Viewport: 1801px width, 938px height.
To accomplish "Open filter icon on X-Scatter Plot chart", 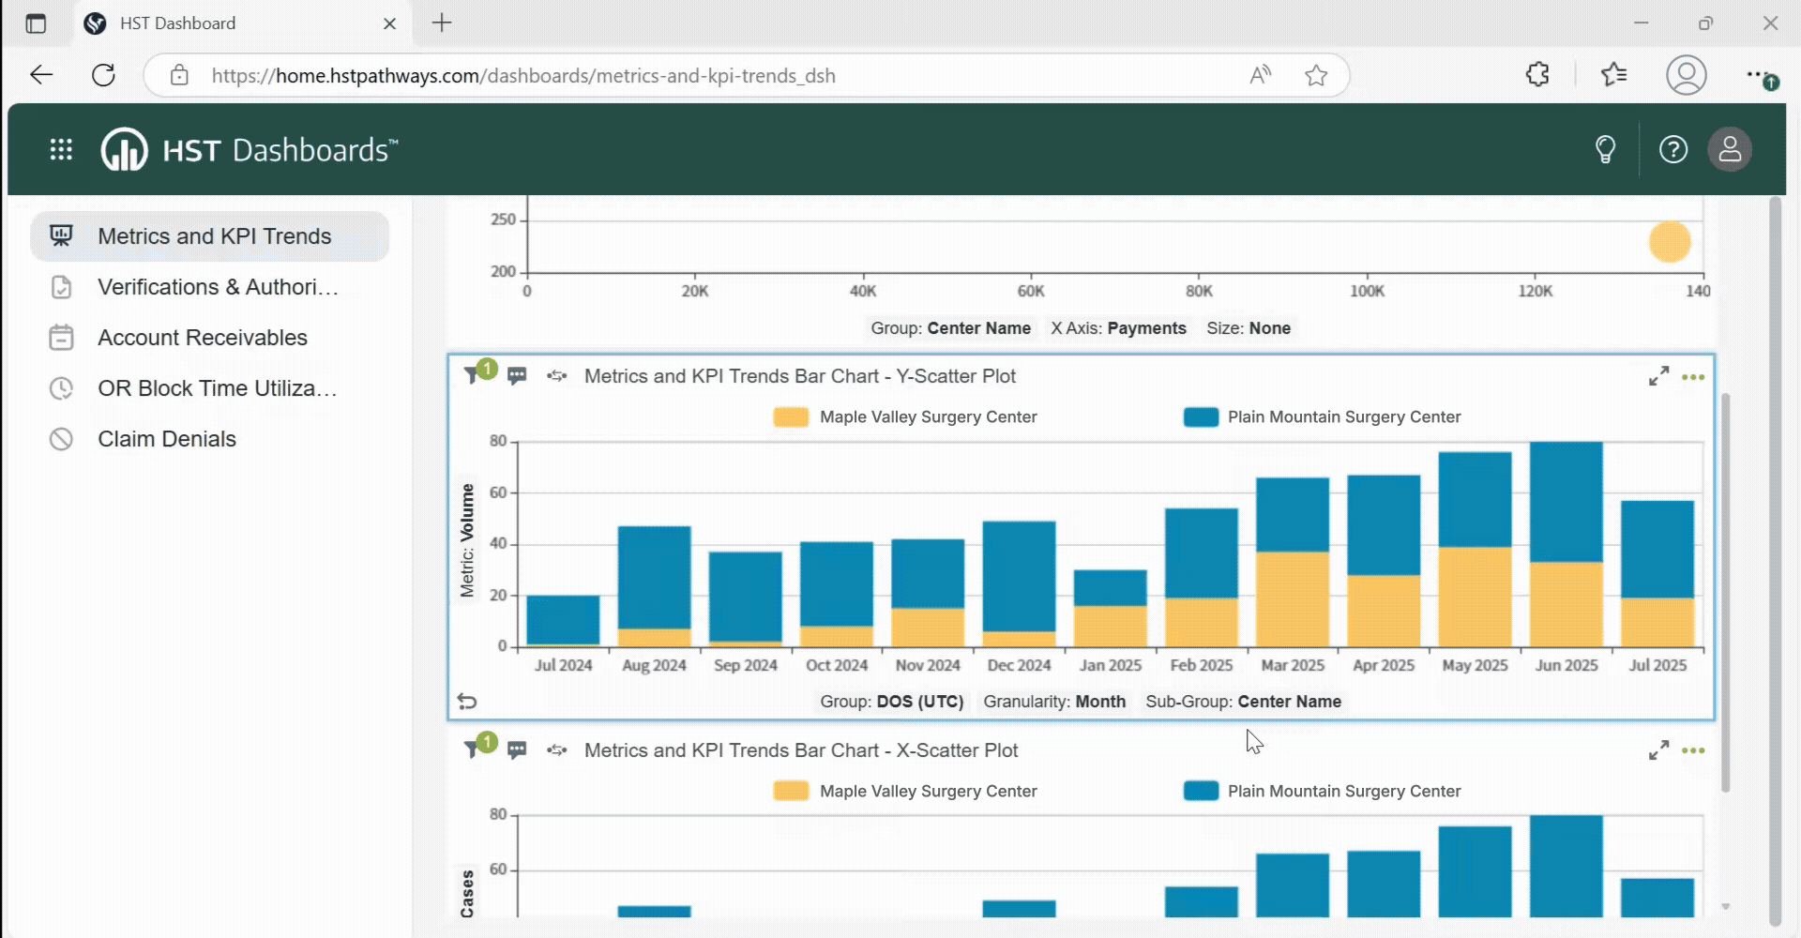I will point(473,750).
